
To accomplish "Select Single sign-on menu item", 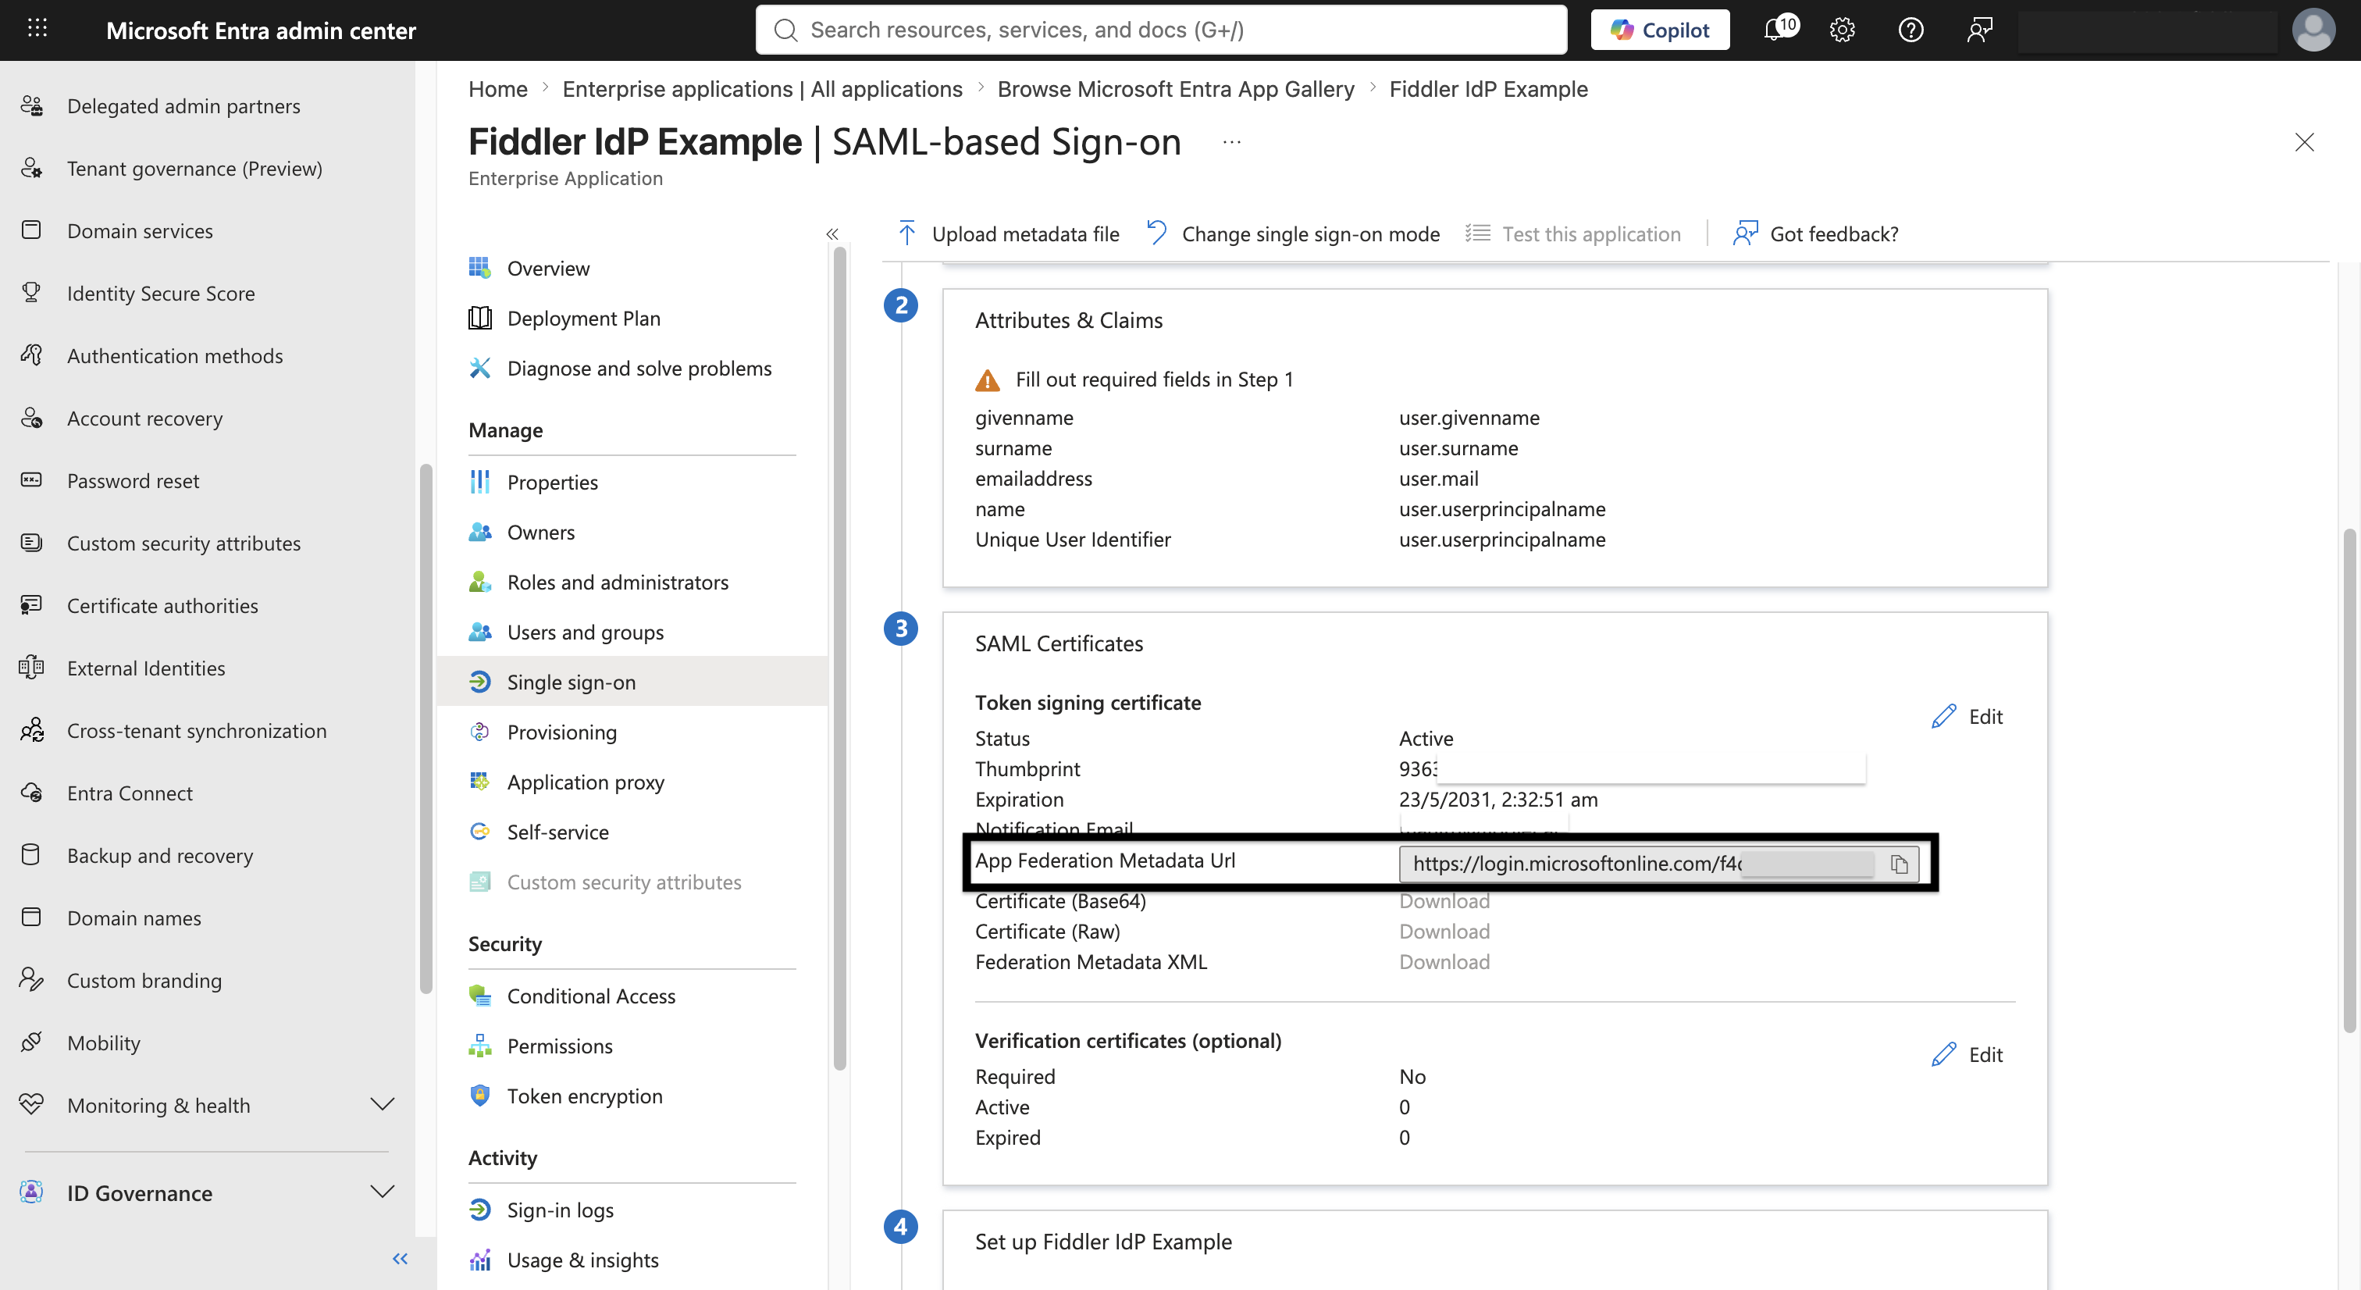I will pyautogui.click(x=632, y=682).
